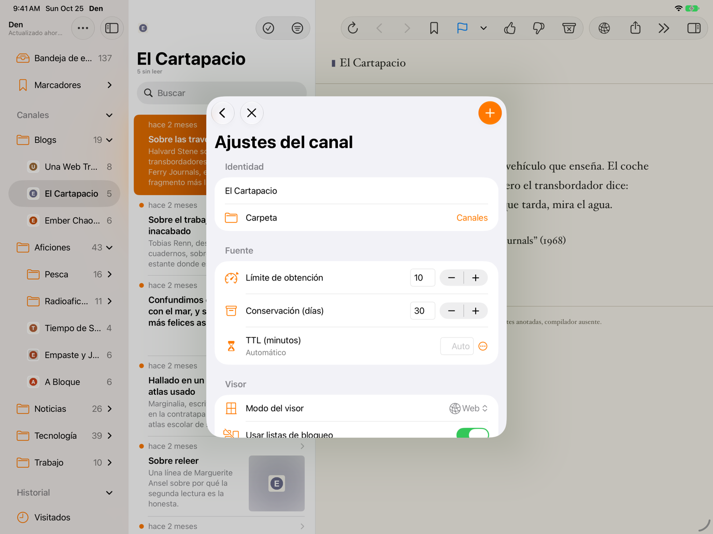Go back from the channel settings dialog
Screen dimensions: 713x534
[x=223, y=113]
